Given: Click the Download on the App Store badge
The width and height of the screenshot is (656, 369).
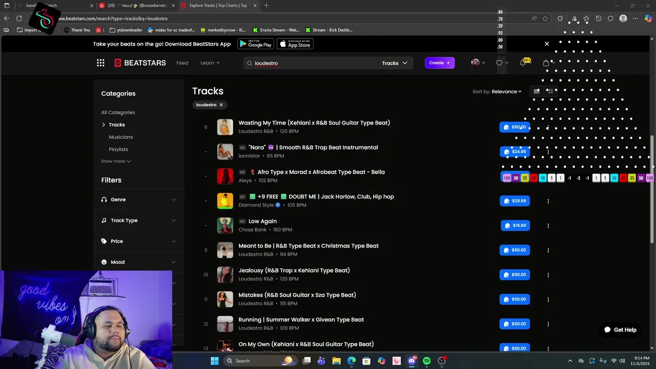Looking at the screenshot, I should tap(295, 44).
